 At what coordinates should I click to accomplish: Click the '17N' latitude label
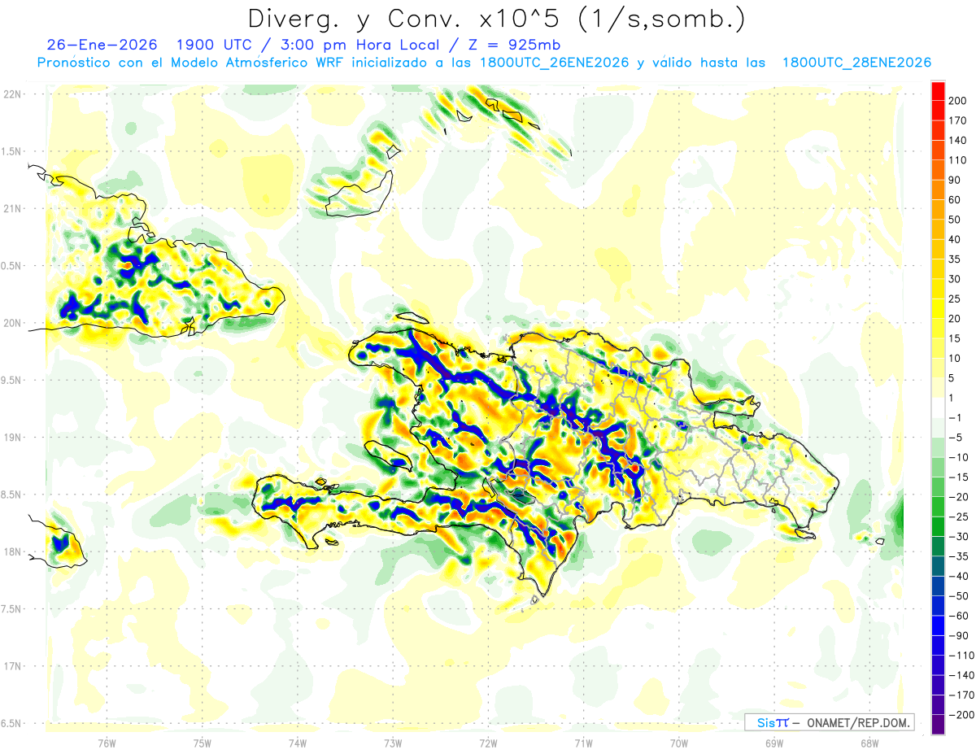click(13, 667)
